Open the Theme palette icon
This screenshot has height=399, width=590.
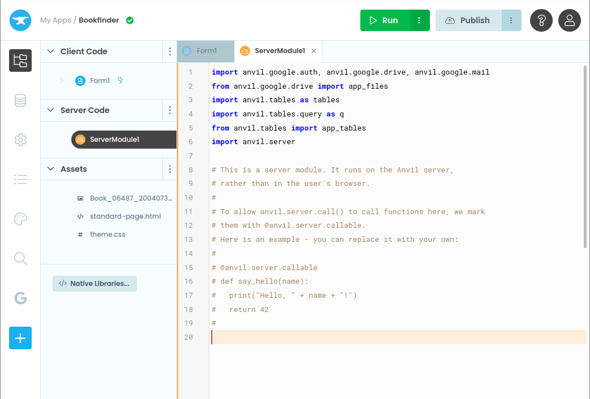(x=20, y=219)
